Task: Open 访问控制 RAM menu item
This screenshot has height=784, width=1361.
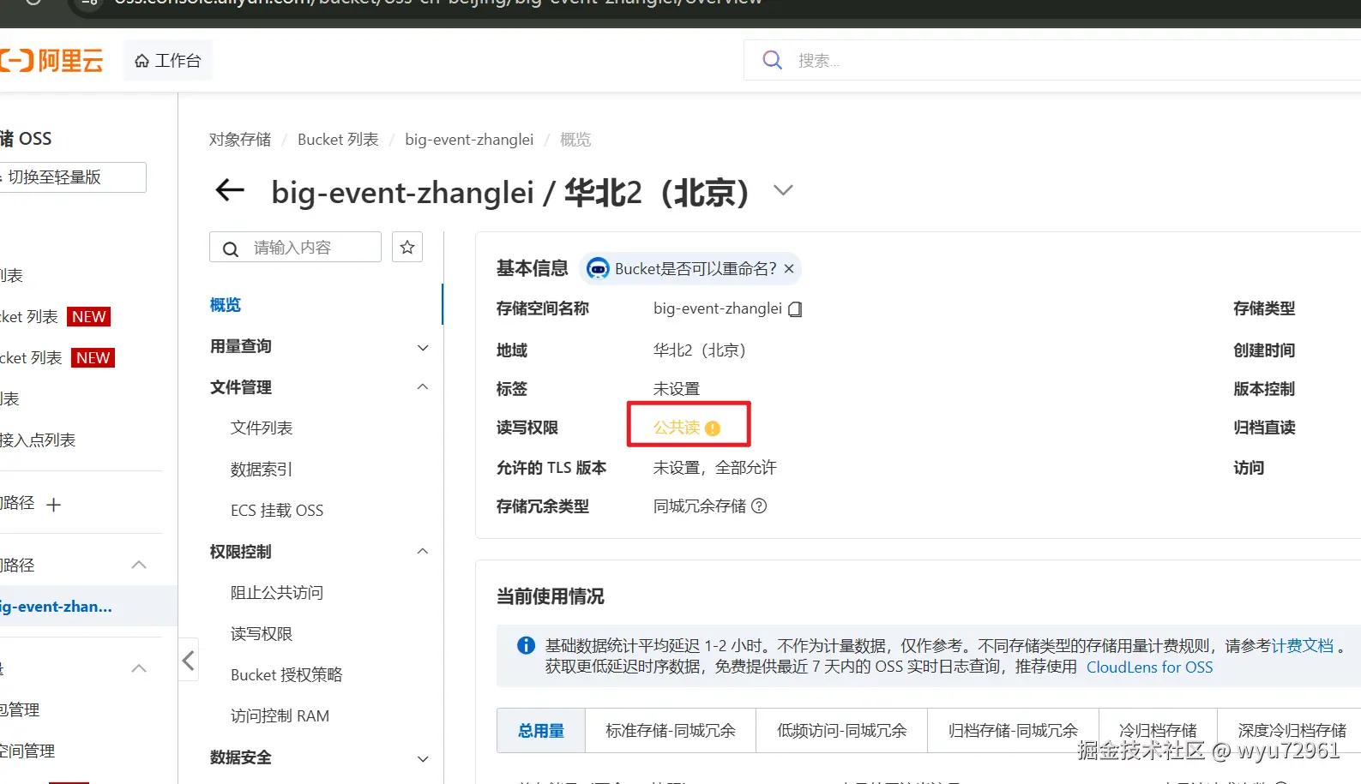Action: 280,715
